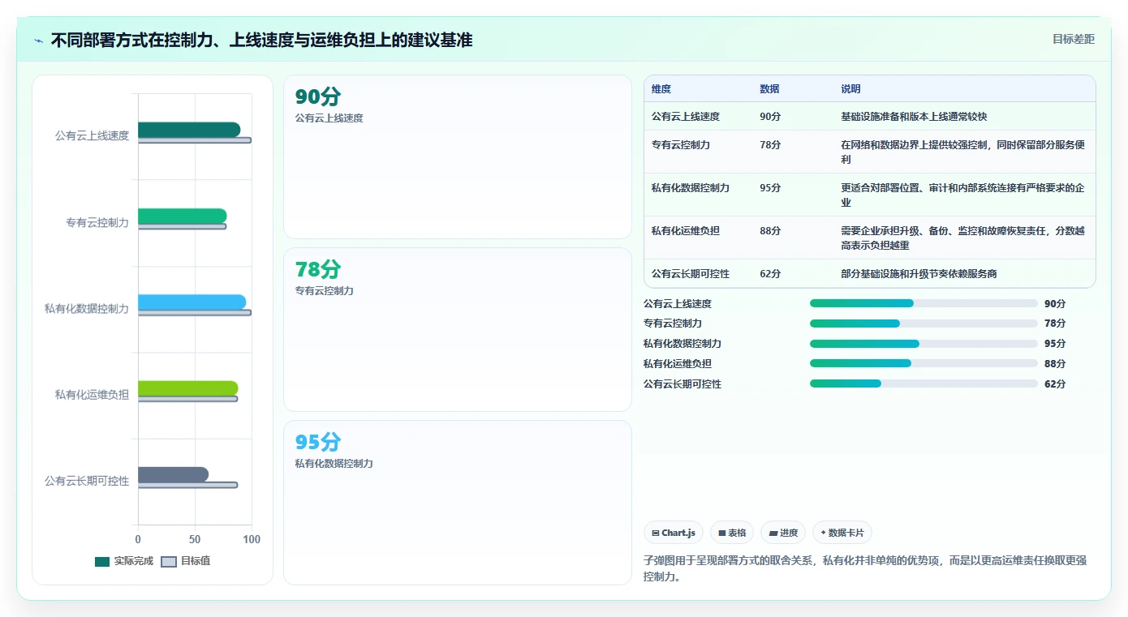Image resolution: width=1128 pixels, height=617 pixels.
Task: Click the 50 tick on the chart x-axis
Action: click(195, 539)
